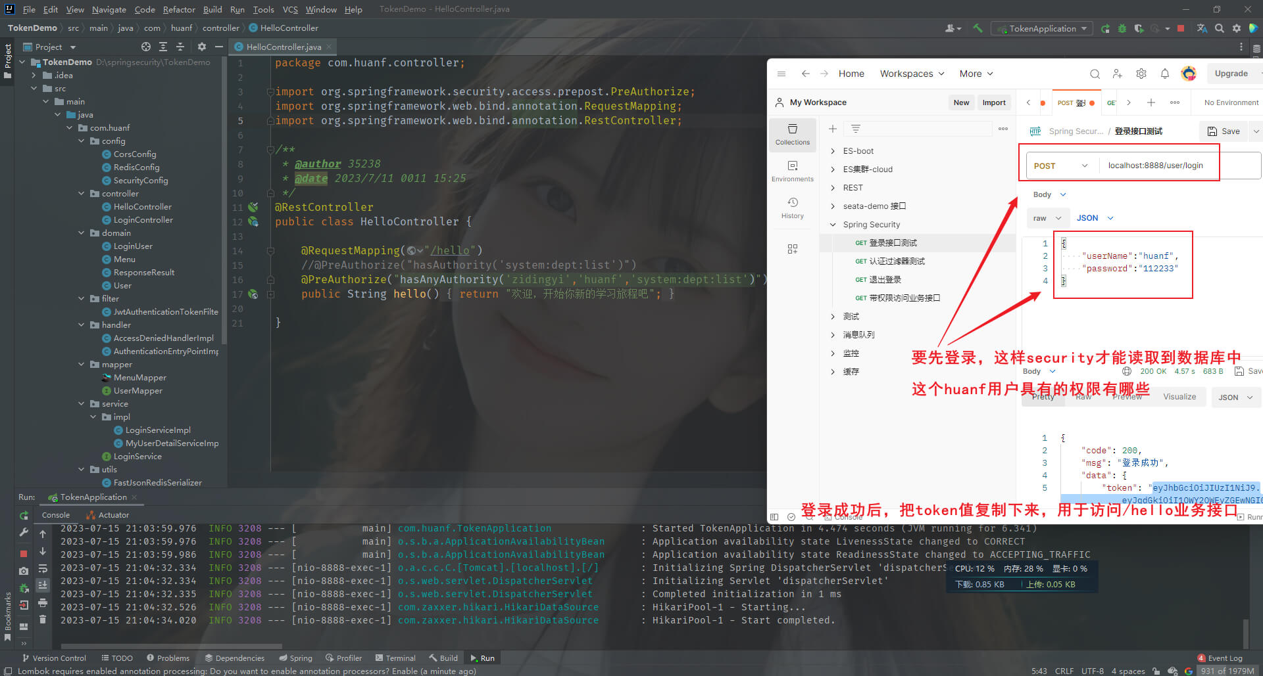
Task: Open Postman History sidebar icon
Action: [793, 208]
